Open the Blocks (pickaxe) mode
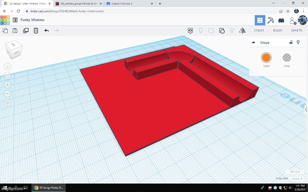308x192 pixels. point(271,20)
